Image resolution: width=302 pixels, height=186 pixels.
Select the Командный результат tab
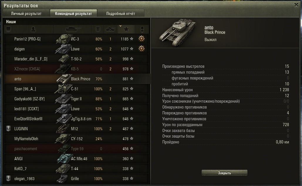point(73,13)
